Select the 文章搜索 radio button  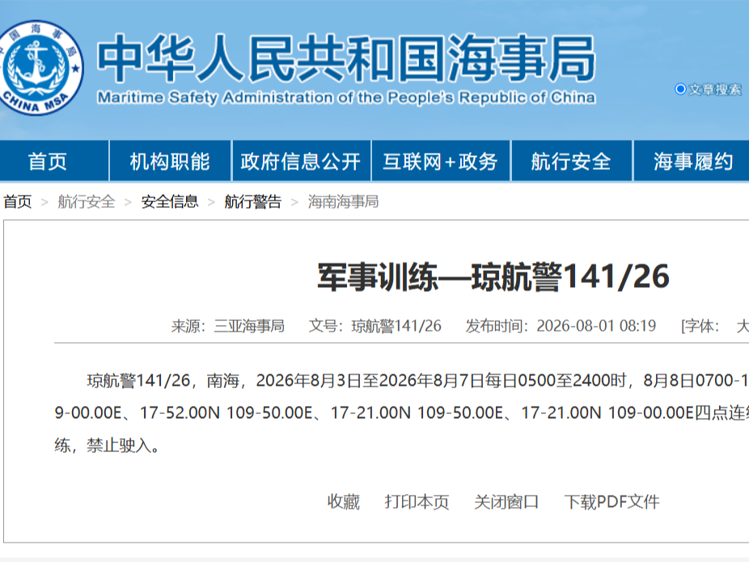[680, 89]
